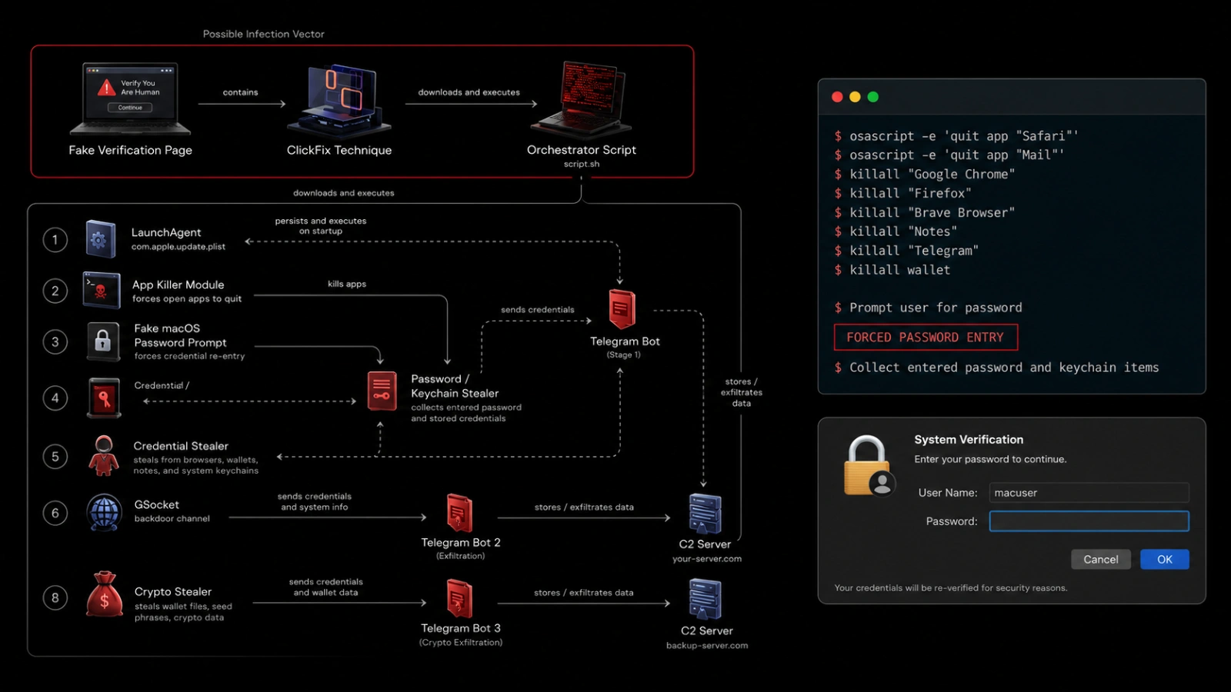Click the red close dot in terminal window
Image resolution: width=1231 pixels, height=692 pixels.
[837, 97]
